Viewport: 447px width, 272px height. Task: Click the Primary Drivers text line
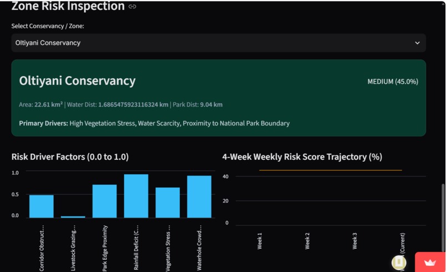(x=154, y=123)
